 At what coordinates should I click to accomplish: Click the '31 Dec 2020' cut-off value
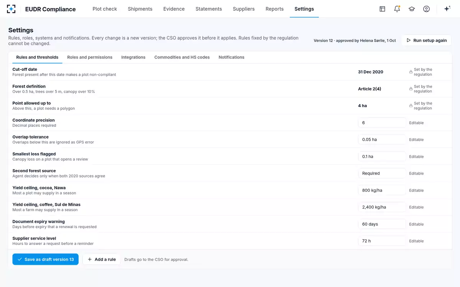(370, 72)
